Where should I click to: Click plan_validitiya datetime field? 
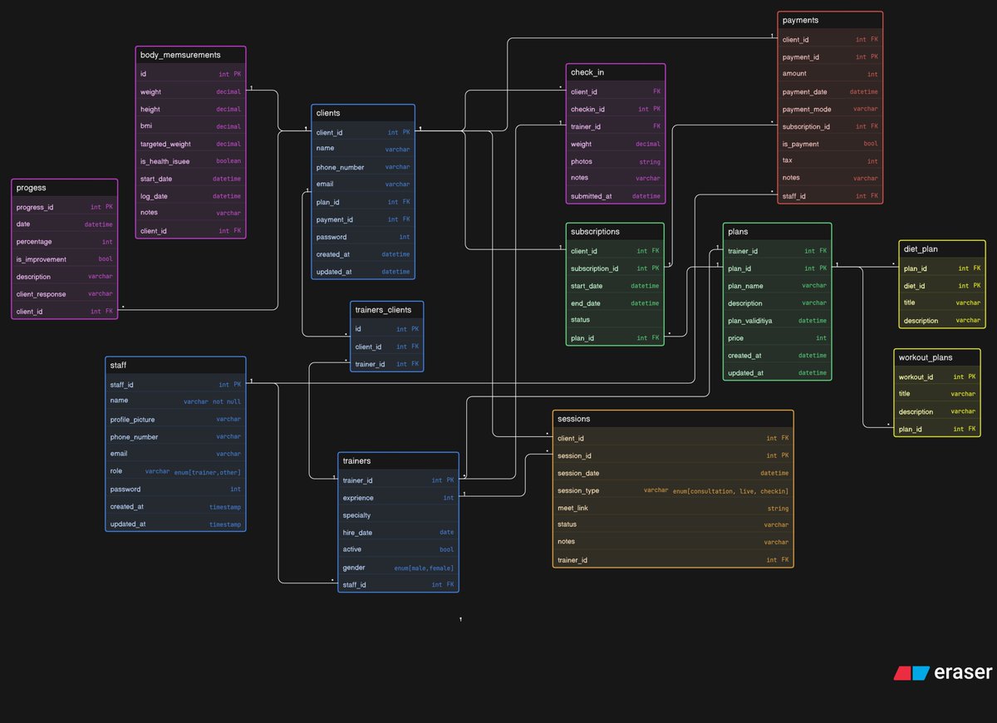point(777,320)
